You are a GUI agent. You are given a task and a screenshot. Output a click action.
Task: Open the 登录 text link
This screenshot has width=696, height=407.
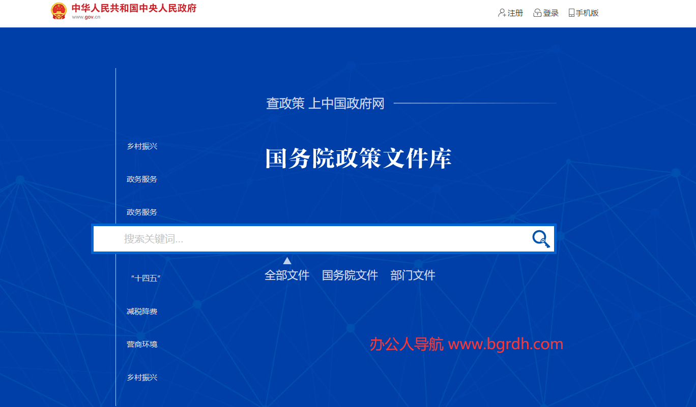point(551,13)
